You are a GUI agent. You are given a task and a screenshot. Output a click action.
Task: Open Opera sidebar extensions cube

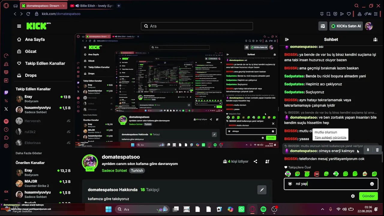point(6,138)
